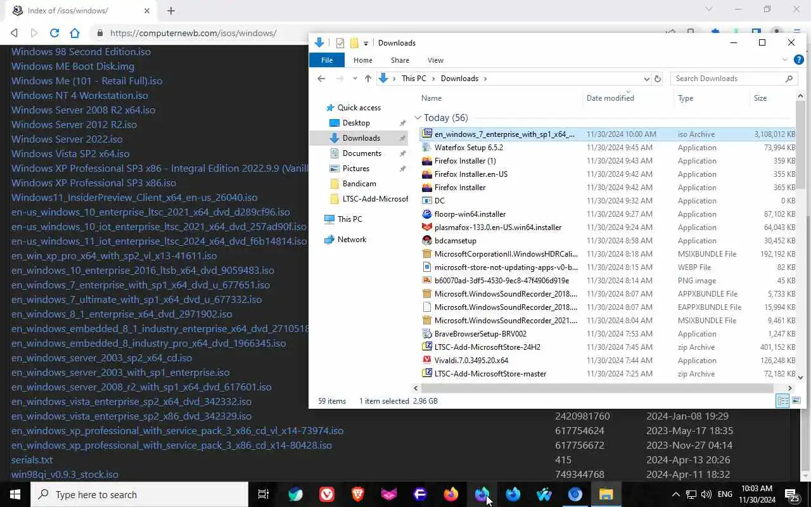Refresh the Downloads folder view
Image resolution: width=811 pixels, height=507 pixels.
coord(657,79)
